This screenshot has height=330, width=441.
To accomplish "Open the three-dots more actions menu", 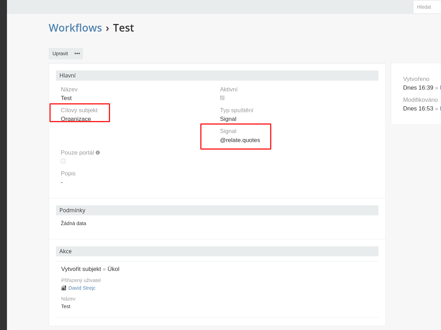I will point(77,53).
